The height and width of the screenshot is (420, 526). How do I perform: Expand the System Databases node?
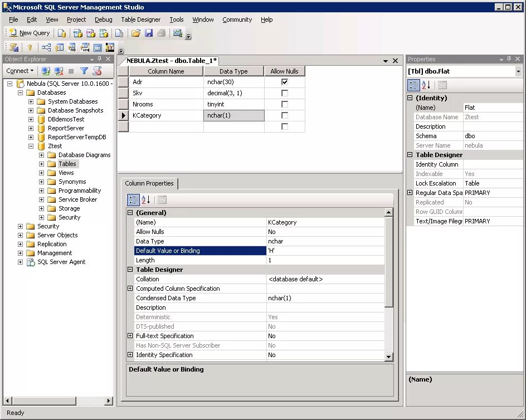point(31,101)
